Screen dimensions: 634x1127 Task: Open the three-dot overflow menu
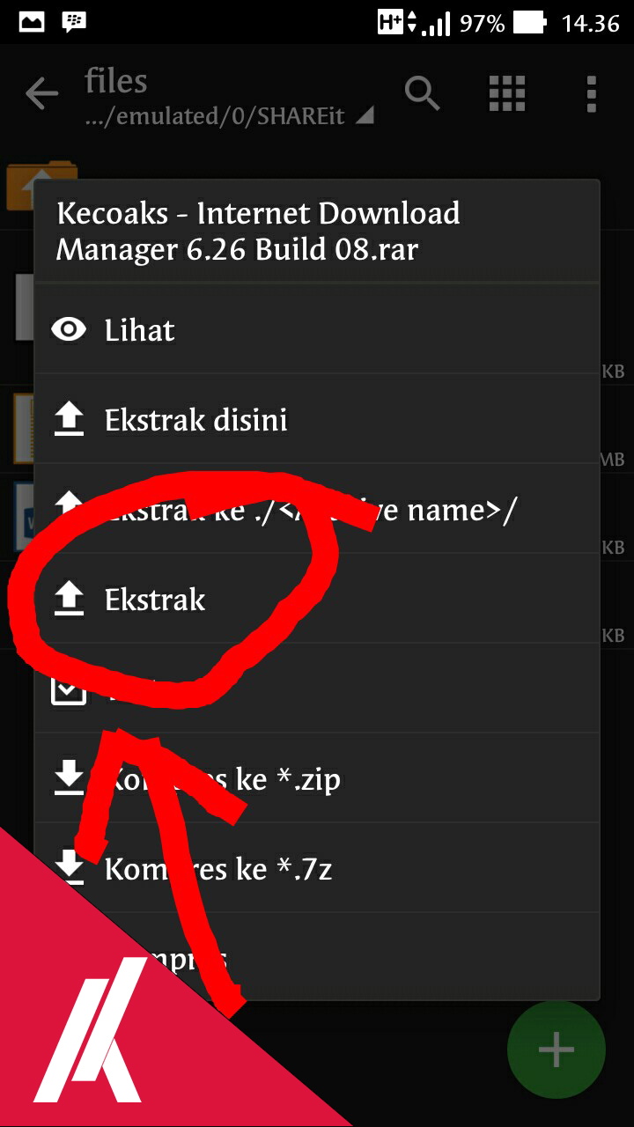click(x=591, y=93)
